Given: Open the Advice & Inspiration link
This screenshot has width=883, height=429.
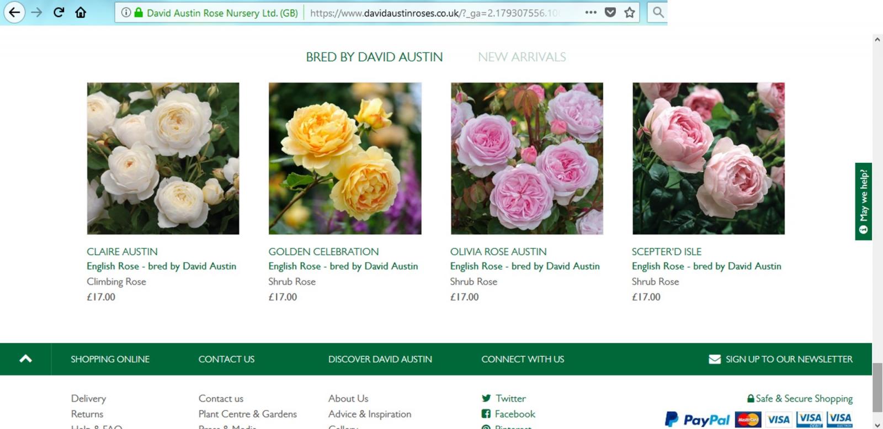Looking at the screenshot, I should [x=370, y=414].
